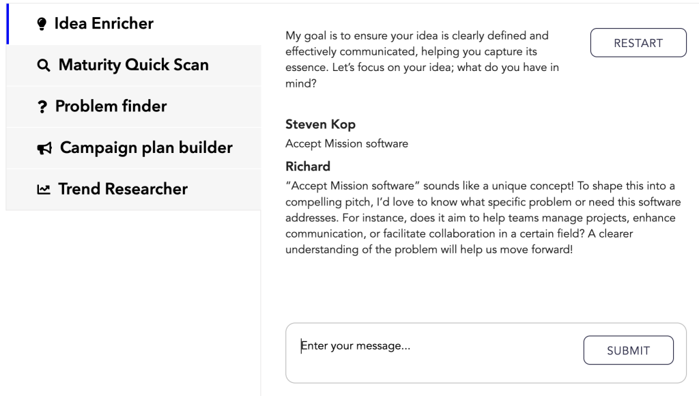
Task: Switch to the Problem finder section
Action: click(113, 106)
